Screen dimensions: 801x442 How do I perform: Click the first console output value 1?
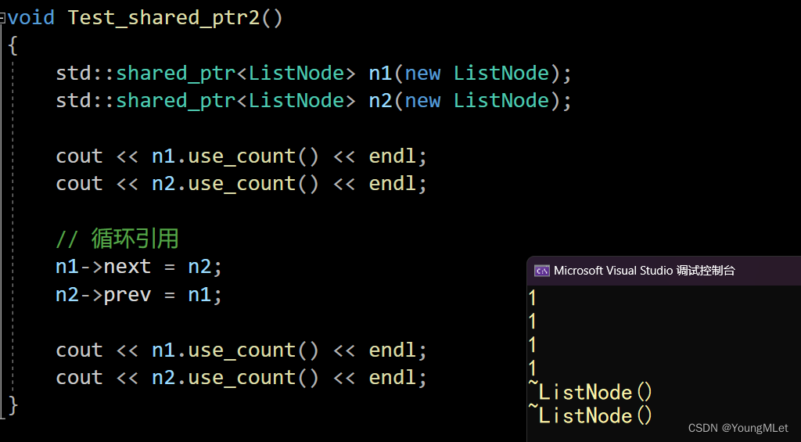[533, 298]
